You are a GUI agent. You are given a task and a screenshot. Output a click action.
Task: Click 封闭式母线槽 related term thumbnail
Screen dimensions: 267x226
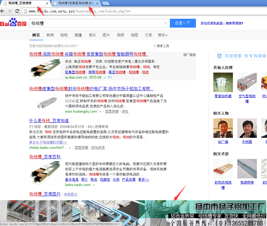[223, 169]
